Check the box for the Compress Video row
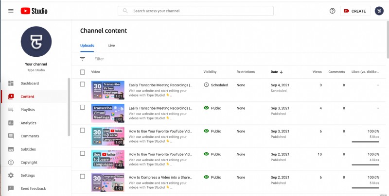The height and width of the screenshot is (196, 389). 82,177
